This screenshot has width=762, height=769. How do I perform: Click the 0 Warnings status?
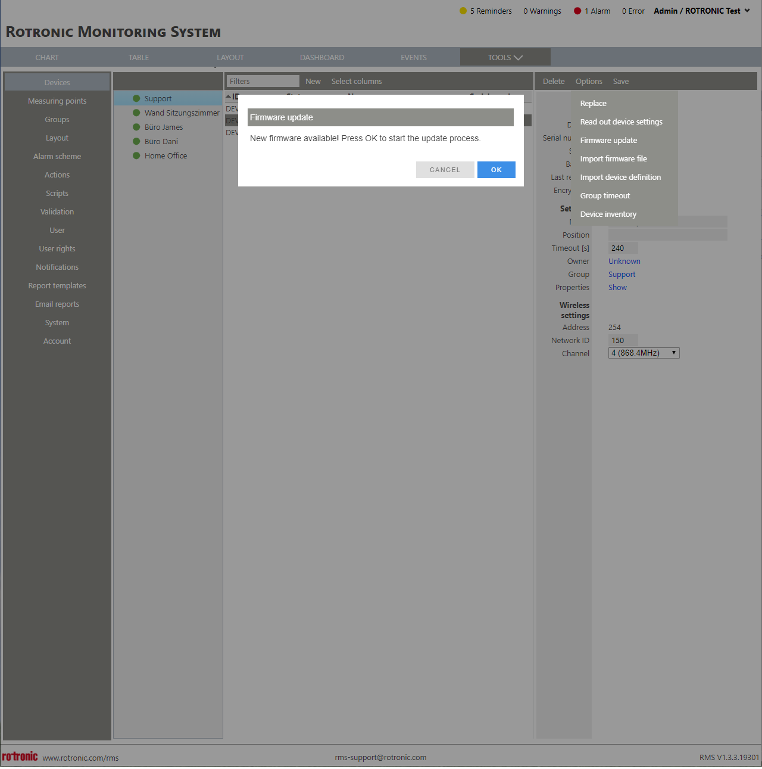click(542, 11)
